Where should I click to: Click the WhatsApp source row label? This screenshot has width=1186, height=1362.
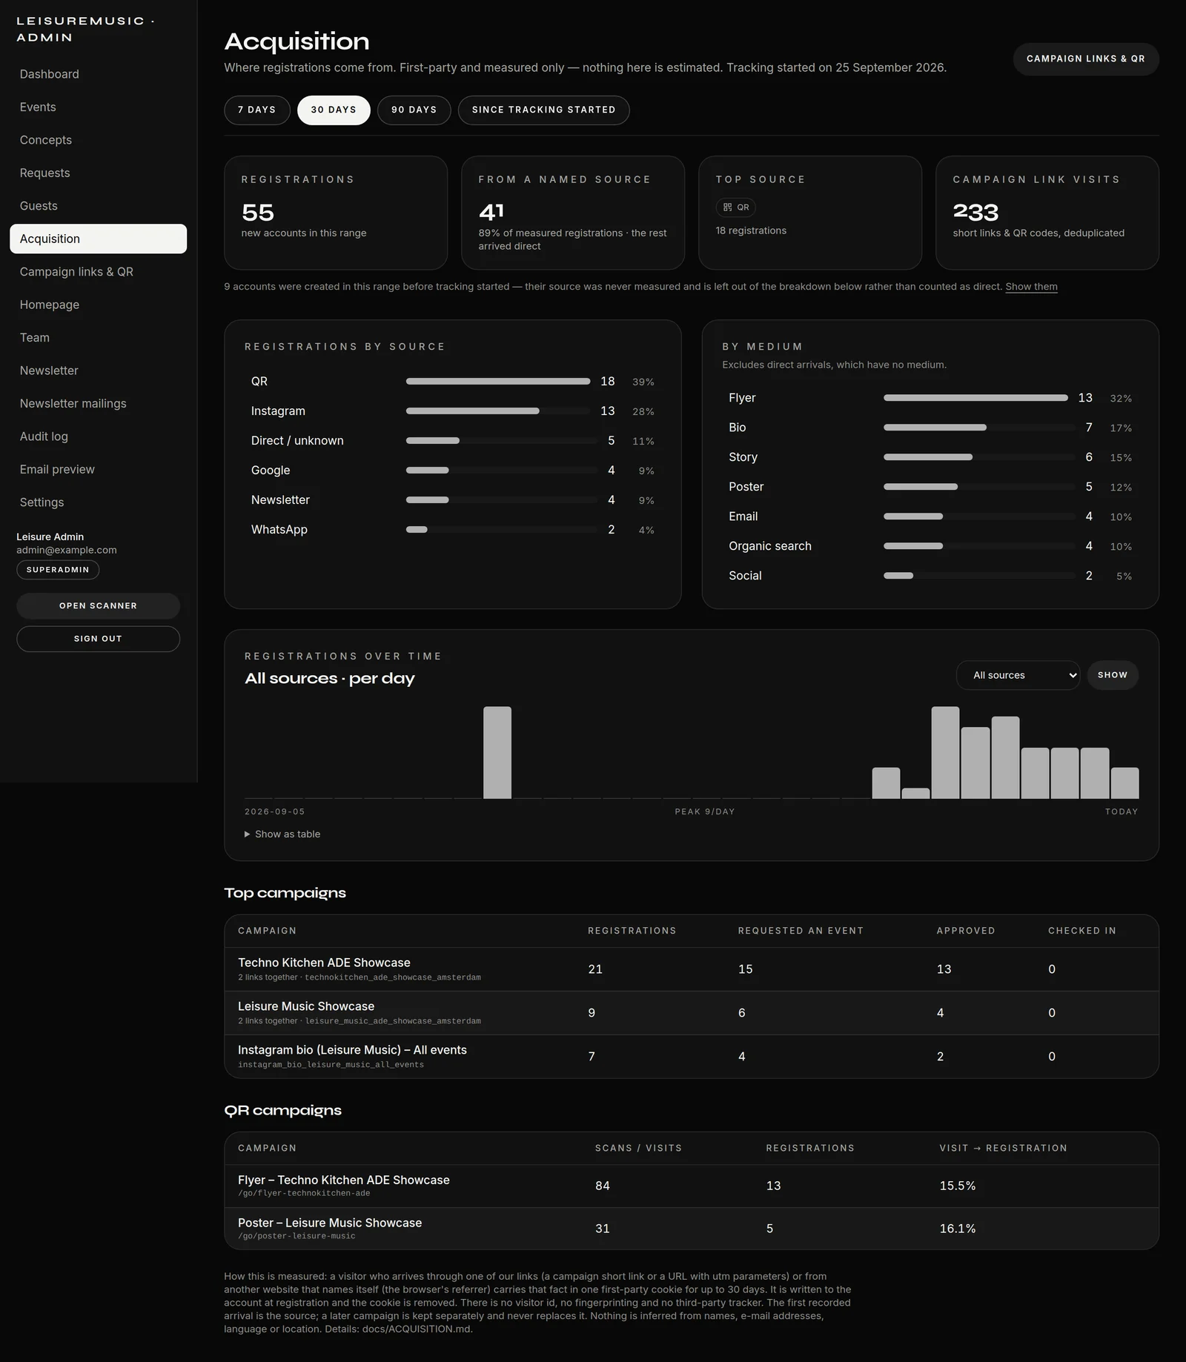(279, 530)
